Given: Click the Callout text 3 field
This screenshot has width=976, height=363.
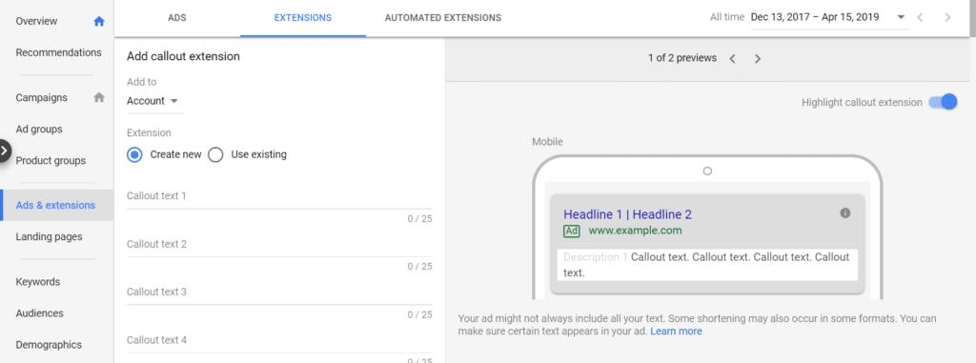Looking at the screenshot, I should (x=279, y=292).
